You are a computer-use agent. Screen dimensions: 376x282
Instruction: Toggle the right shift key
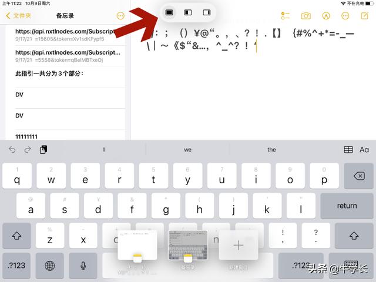354,236
